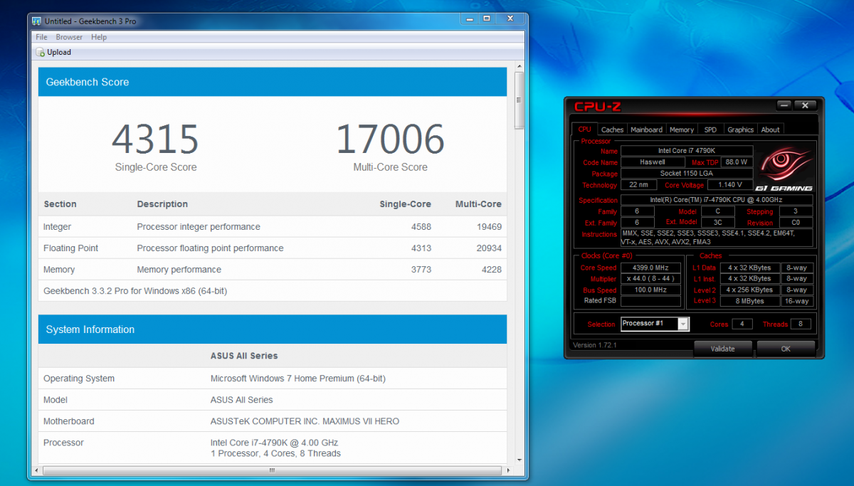
Task: Click the empty Rated FSB field
Action: pyautogui.click(x=650, y=301)
